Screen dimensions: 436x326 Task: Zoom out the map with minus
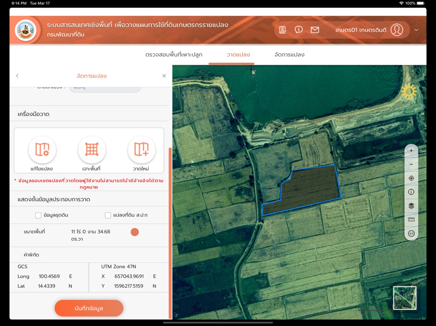click(x=411, y=165)
